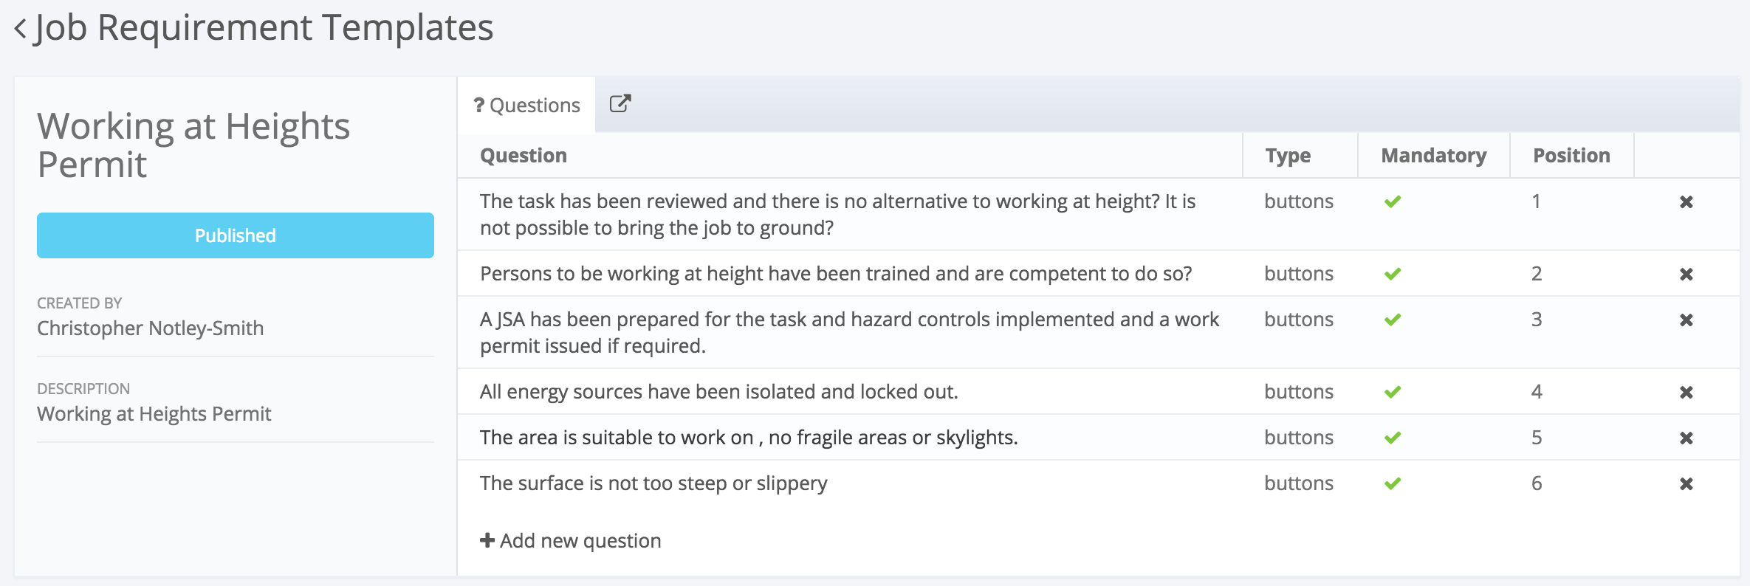This screenshot has height=586, width=1750.
Task: Delete the fragile areas or skylights question
Action: coord(1686,438)
